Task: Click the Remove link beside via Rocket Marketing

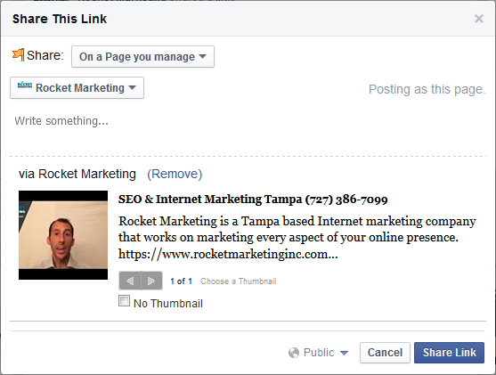Action: (175, 174)
